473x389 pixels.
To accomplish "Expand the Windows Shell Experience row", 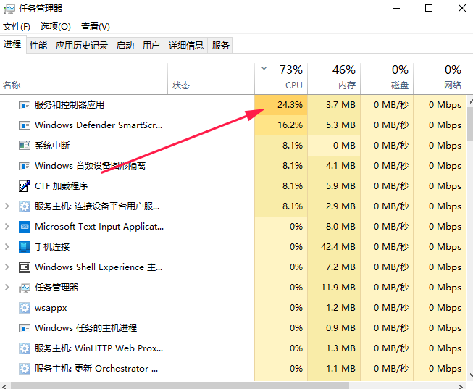I will (7, 267).
